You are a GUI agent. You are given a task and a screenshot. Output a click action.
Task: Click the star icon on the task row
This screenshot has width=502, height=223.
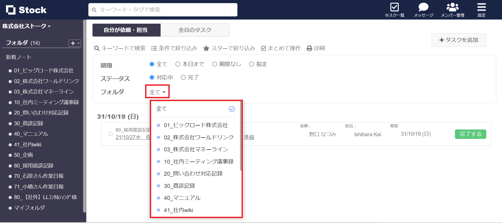coord(111,134)
